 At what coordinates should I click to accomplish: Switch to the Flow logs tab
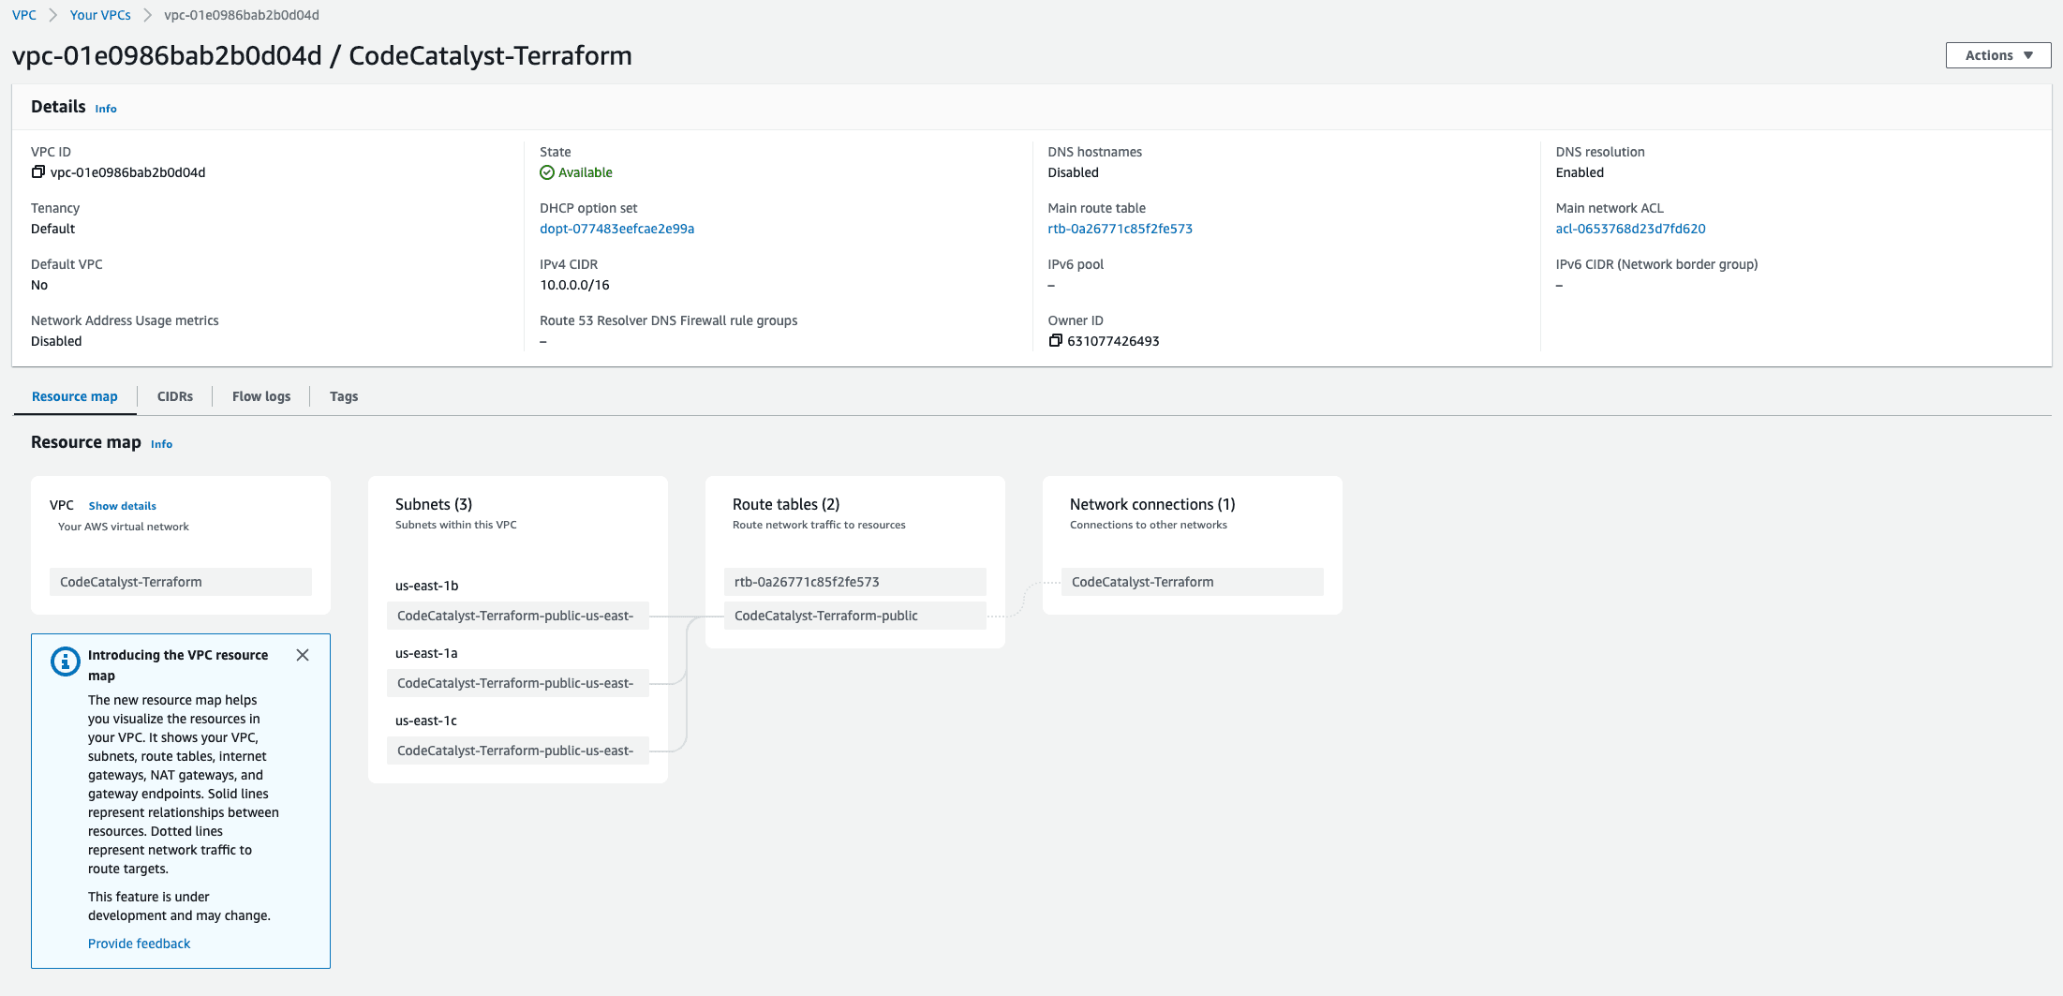[261, 396]
